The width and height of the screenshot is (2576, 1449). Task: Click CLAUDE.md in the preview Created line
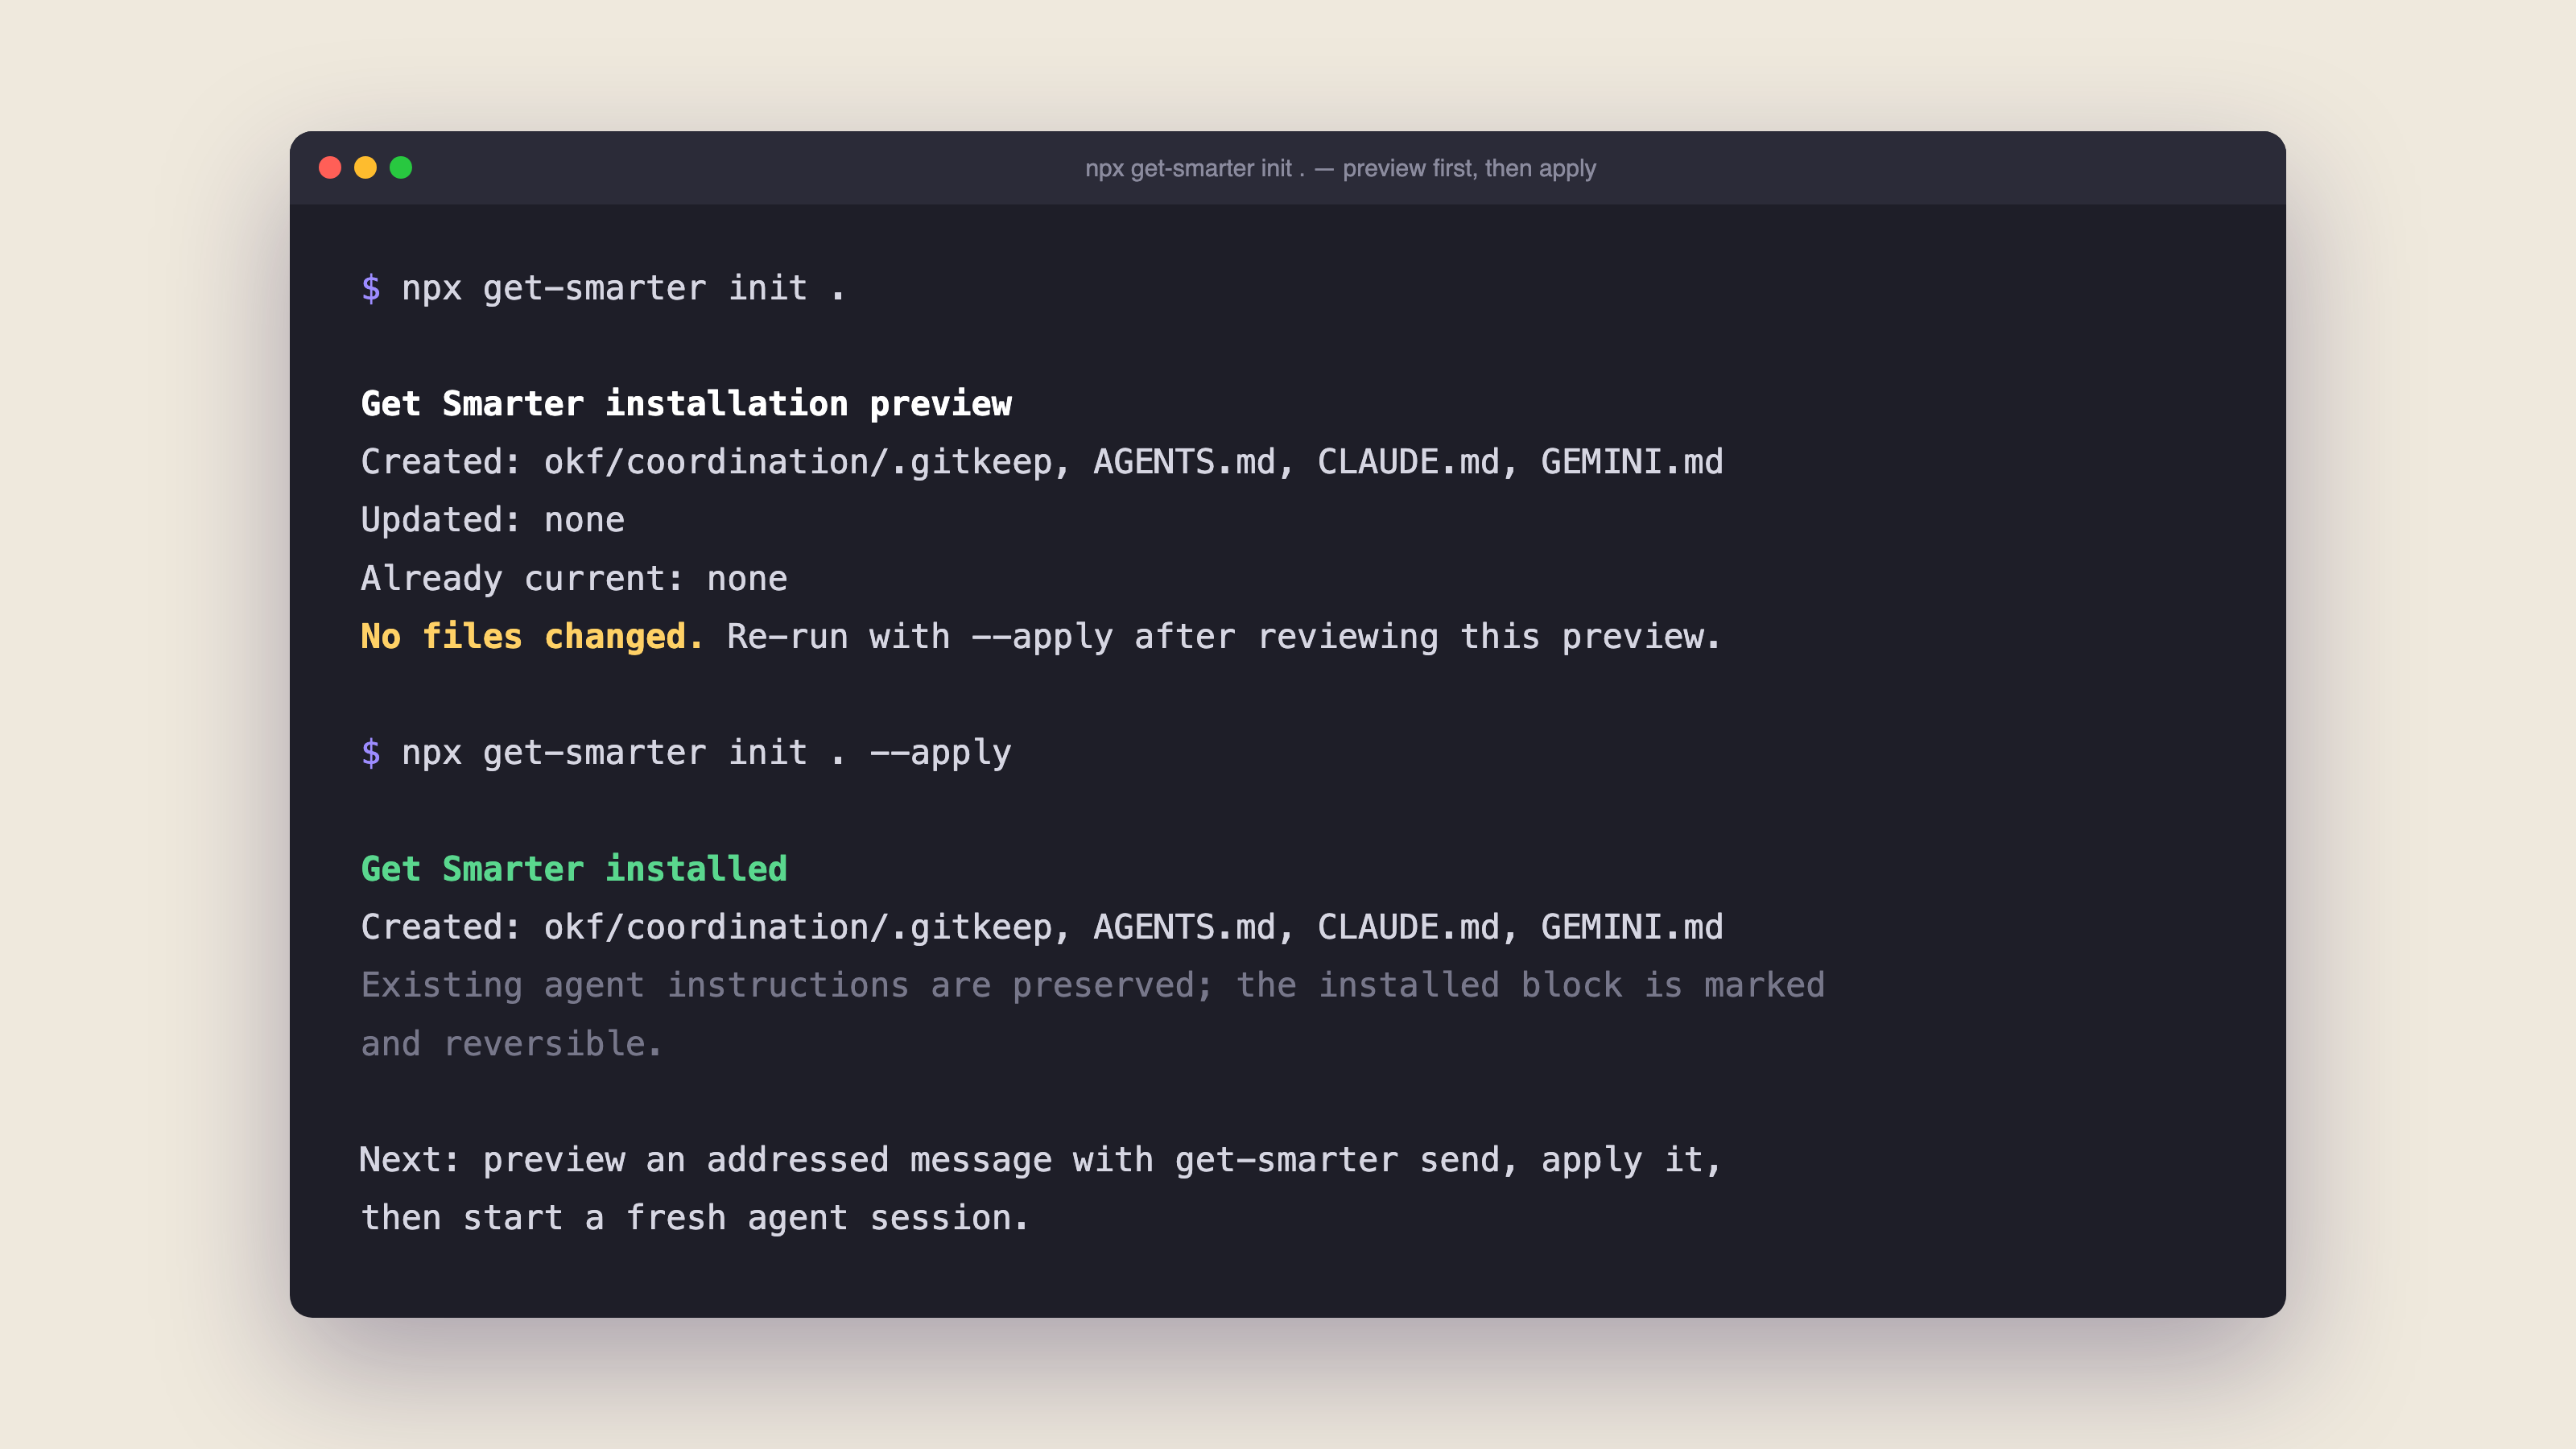pos(1408,462)
